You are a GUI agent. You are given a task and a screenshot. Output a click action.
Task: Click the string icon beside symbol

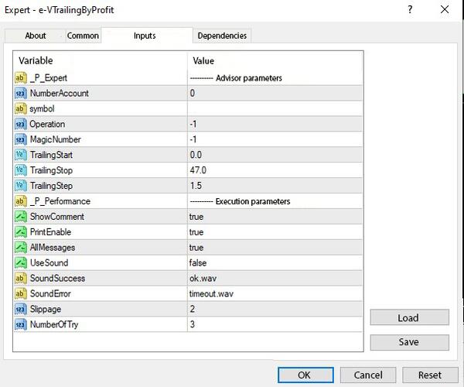pyautogui.click(x=20, y=108)
